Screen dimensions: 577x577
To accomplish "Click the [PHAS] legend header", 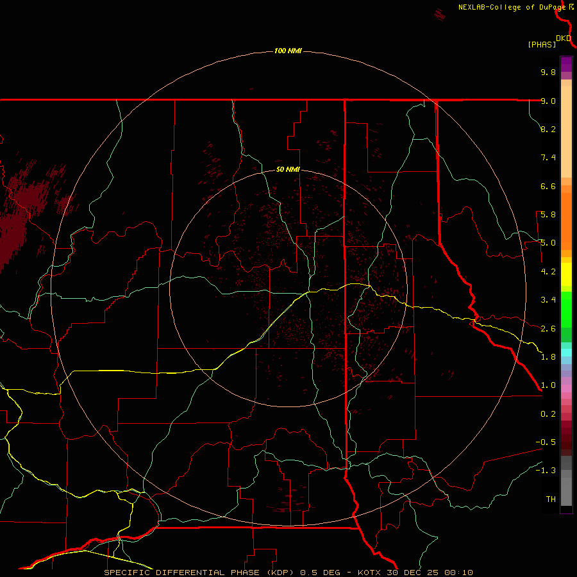I will click(x=542, y=44).
